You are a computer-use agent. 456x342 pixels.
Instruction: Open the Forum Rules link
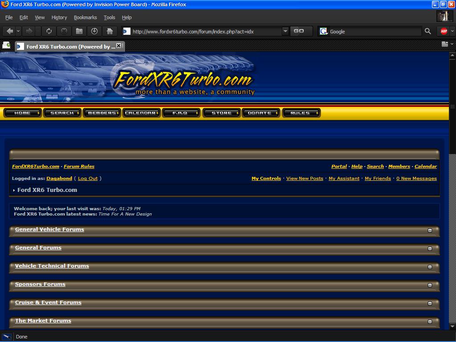click(x=79, y=167)
